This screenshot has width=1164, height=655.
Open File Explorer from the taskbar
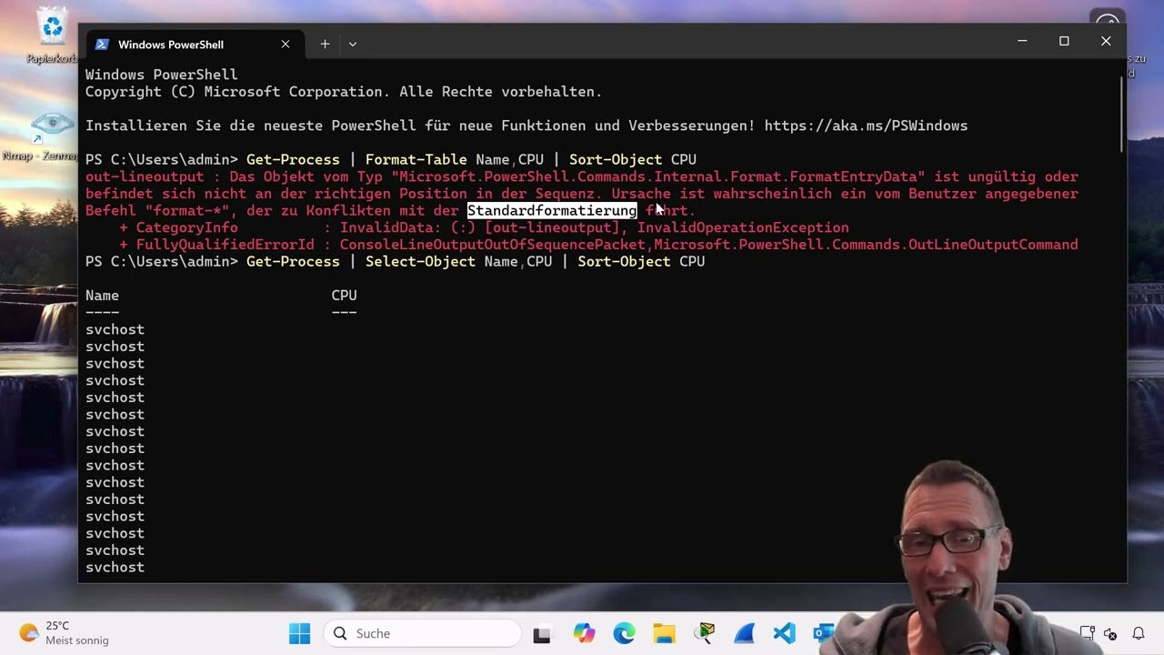tap(664, 634)
